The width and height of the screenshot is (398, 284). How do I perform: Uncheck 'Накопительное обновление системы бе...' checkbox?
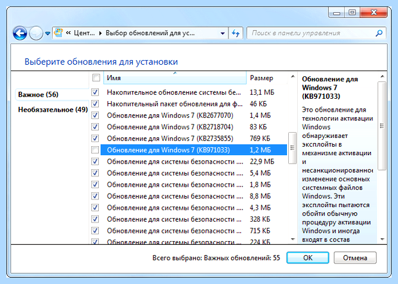point(95,92)
